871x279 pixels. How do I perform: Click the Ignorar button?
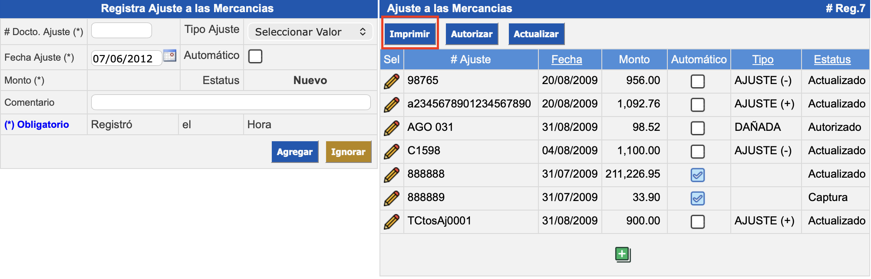[348, 152]
